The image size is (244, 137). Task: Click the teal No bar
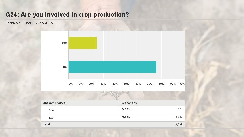point(112,67)
